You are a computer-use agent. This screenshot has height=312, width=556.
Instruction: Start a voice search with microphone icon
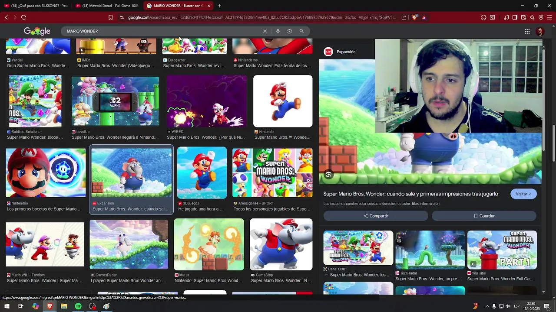tap(278, 31)
